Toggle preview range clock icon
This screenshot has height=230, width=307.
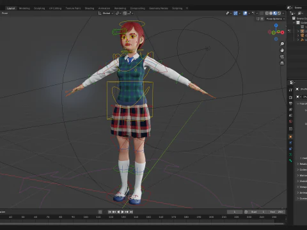point(246,212)
